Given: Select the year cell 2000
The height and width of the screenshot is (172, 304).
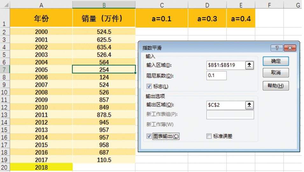Looking at the screenshot, I should [41, 32].
